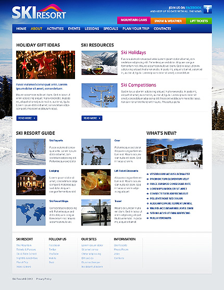This screenshot has width=224, height=290.
Task: Open the Ski Competitions heading link
Action: (139, 85)
